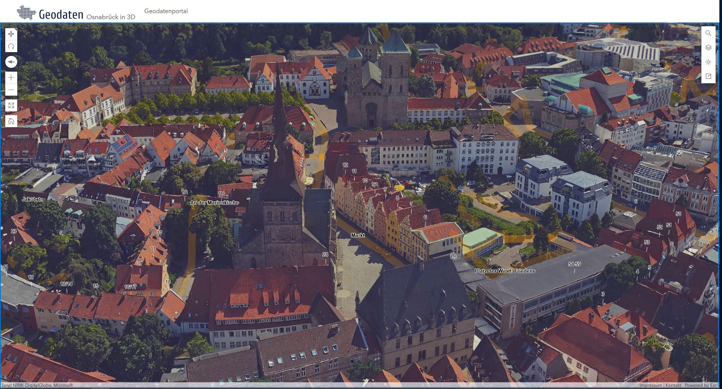Open the Kontakt link

(x=673, y=385)
